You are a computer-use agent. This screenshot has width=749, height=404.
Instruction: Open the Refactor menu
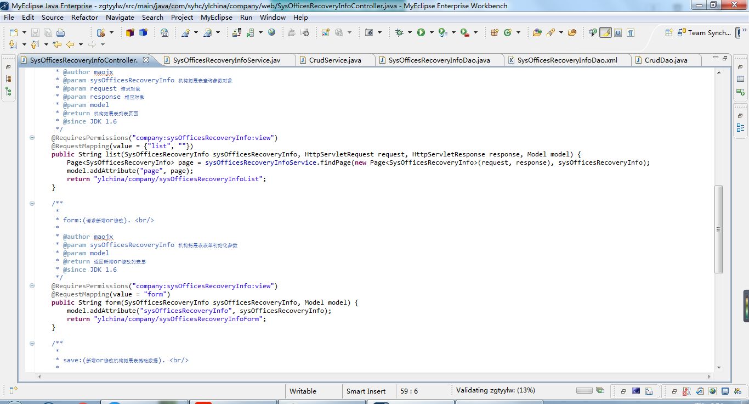point(84,17)
